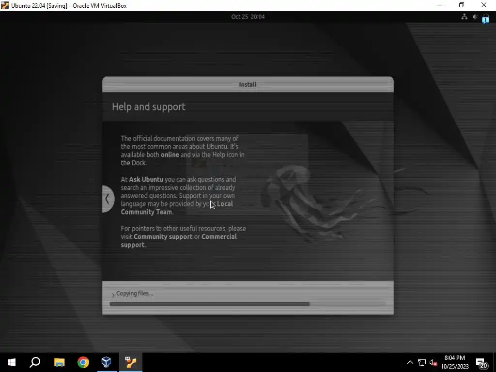Open the Local Community Team link
Image resolution: width=496 pixels, height=372 pixels.
click(x=176, y=208)
